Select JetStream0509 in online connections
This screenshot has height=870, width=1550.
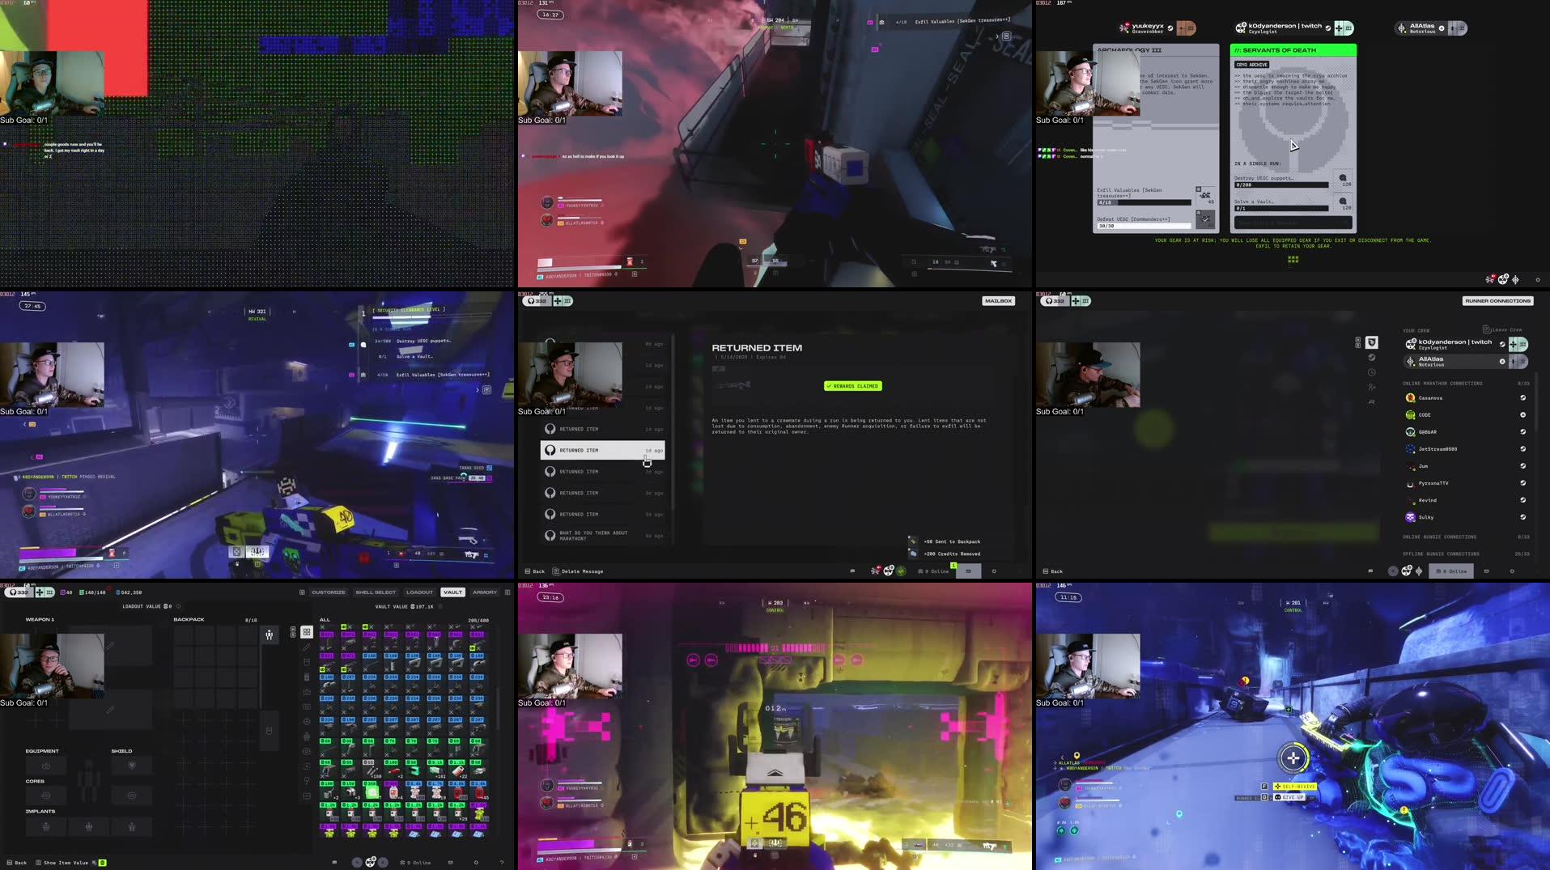[x=1465, y=449]
